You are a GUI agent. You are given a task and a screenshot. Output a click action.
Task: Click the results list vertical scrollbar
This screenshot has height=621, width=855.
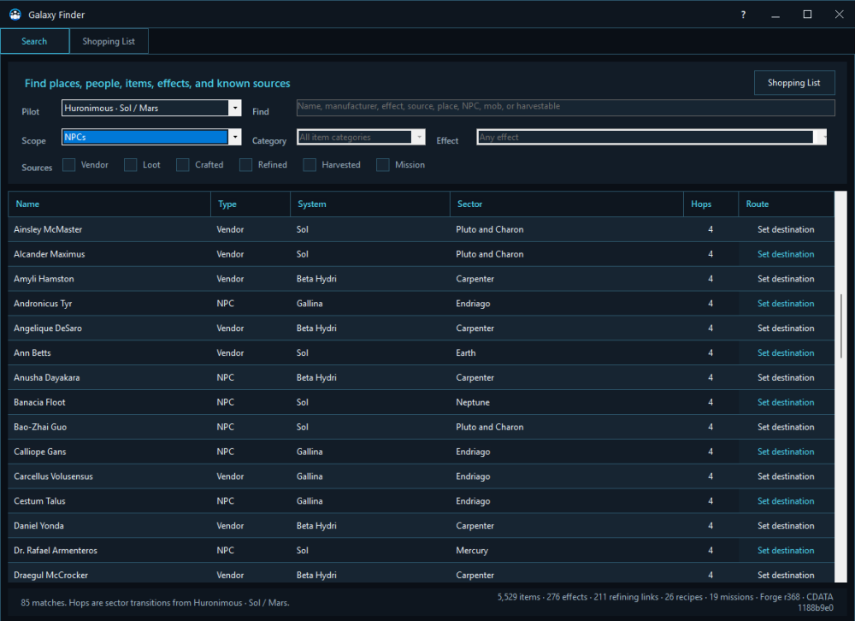840,327
